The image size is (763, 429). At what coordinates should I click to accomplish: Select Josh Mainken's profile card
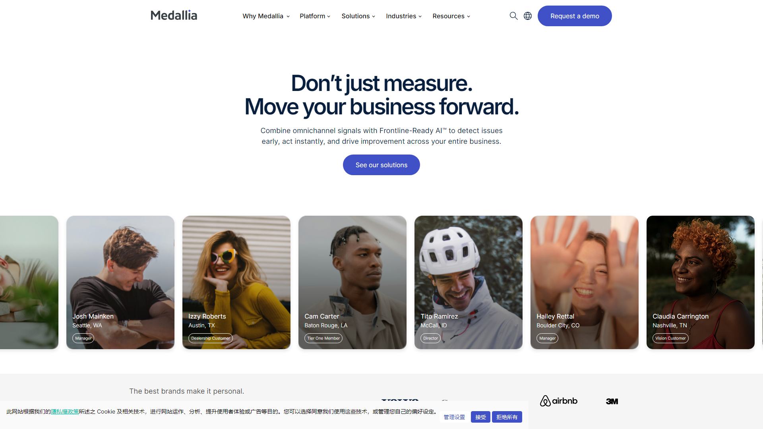click(x=120, y=282)
